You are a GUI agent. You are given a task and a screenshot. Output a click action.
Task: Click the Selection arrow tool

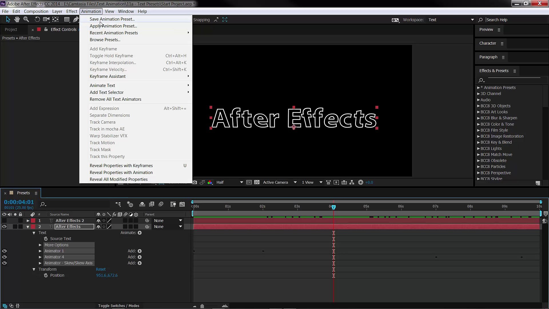tap(8, 19)
